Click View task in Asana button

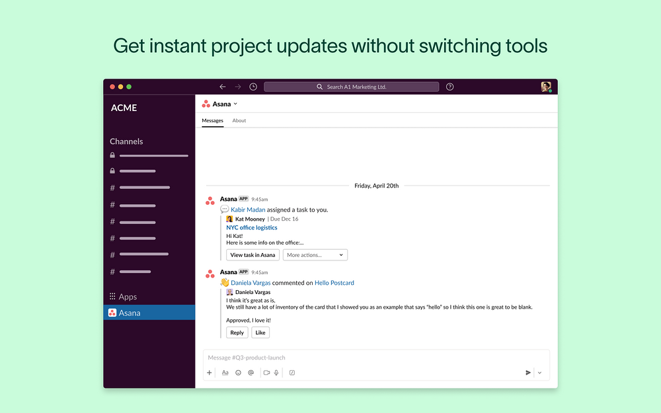(253, 255)
